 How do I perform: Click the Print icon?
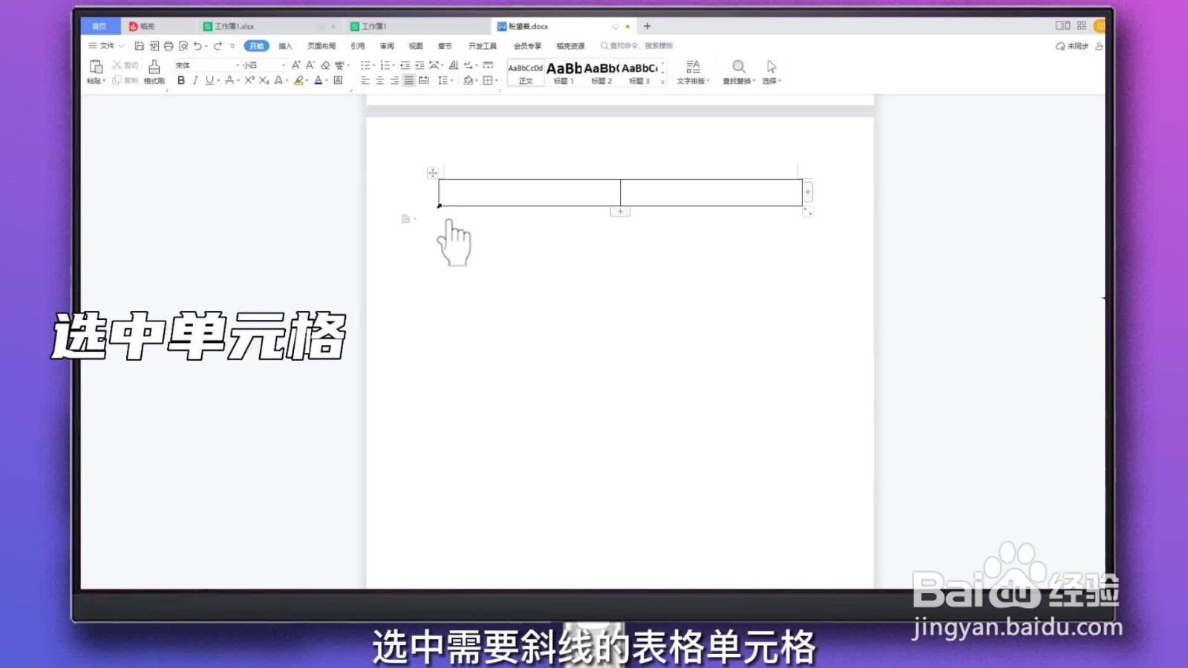[169, 45]
